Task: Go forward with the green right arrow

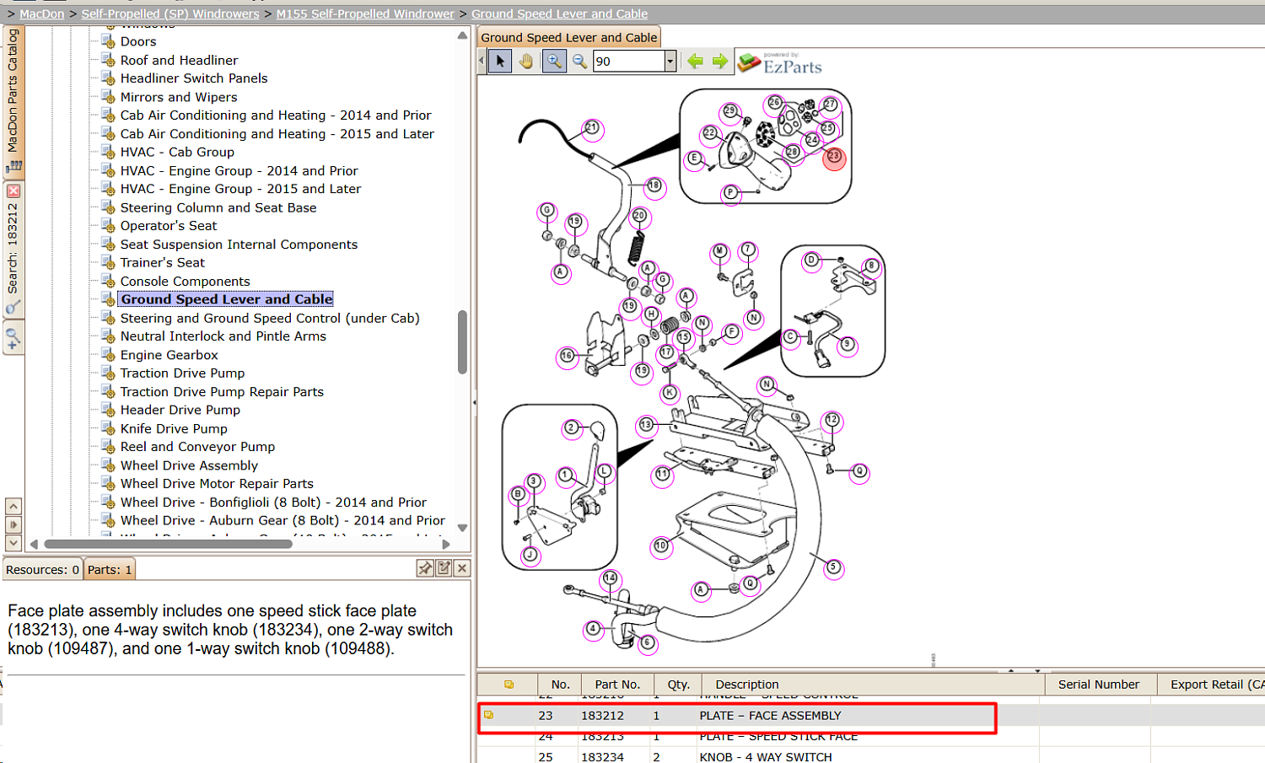Action: coord(720,61)
